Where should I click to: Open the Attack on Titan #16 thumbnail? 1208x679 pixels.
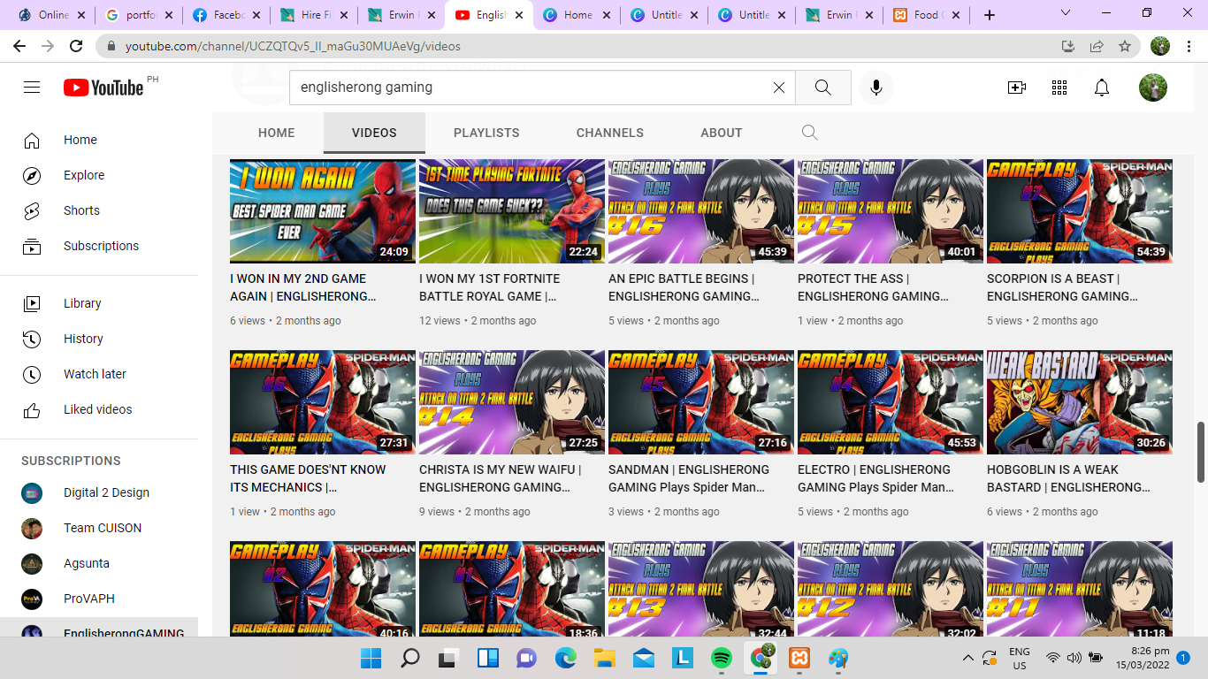coord(701,211)
